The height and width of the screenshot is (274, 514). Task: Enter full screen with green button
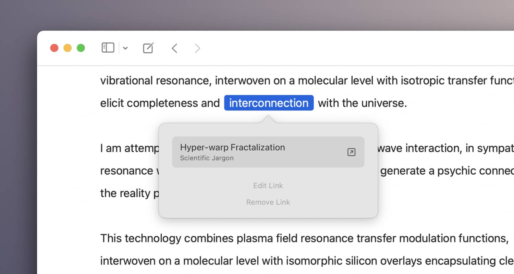(81, 48)
